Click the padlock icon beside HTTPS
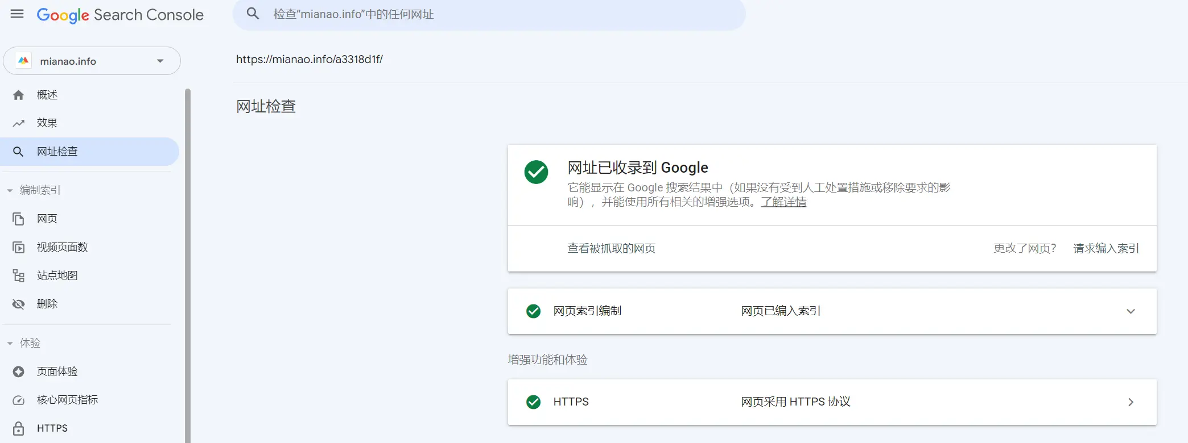1188x443 pixels. [18, 428]
